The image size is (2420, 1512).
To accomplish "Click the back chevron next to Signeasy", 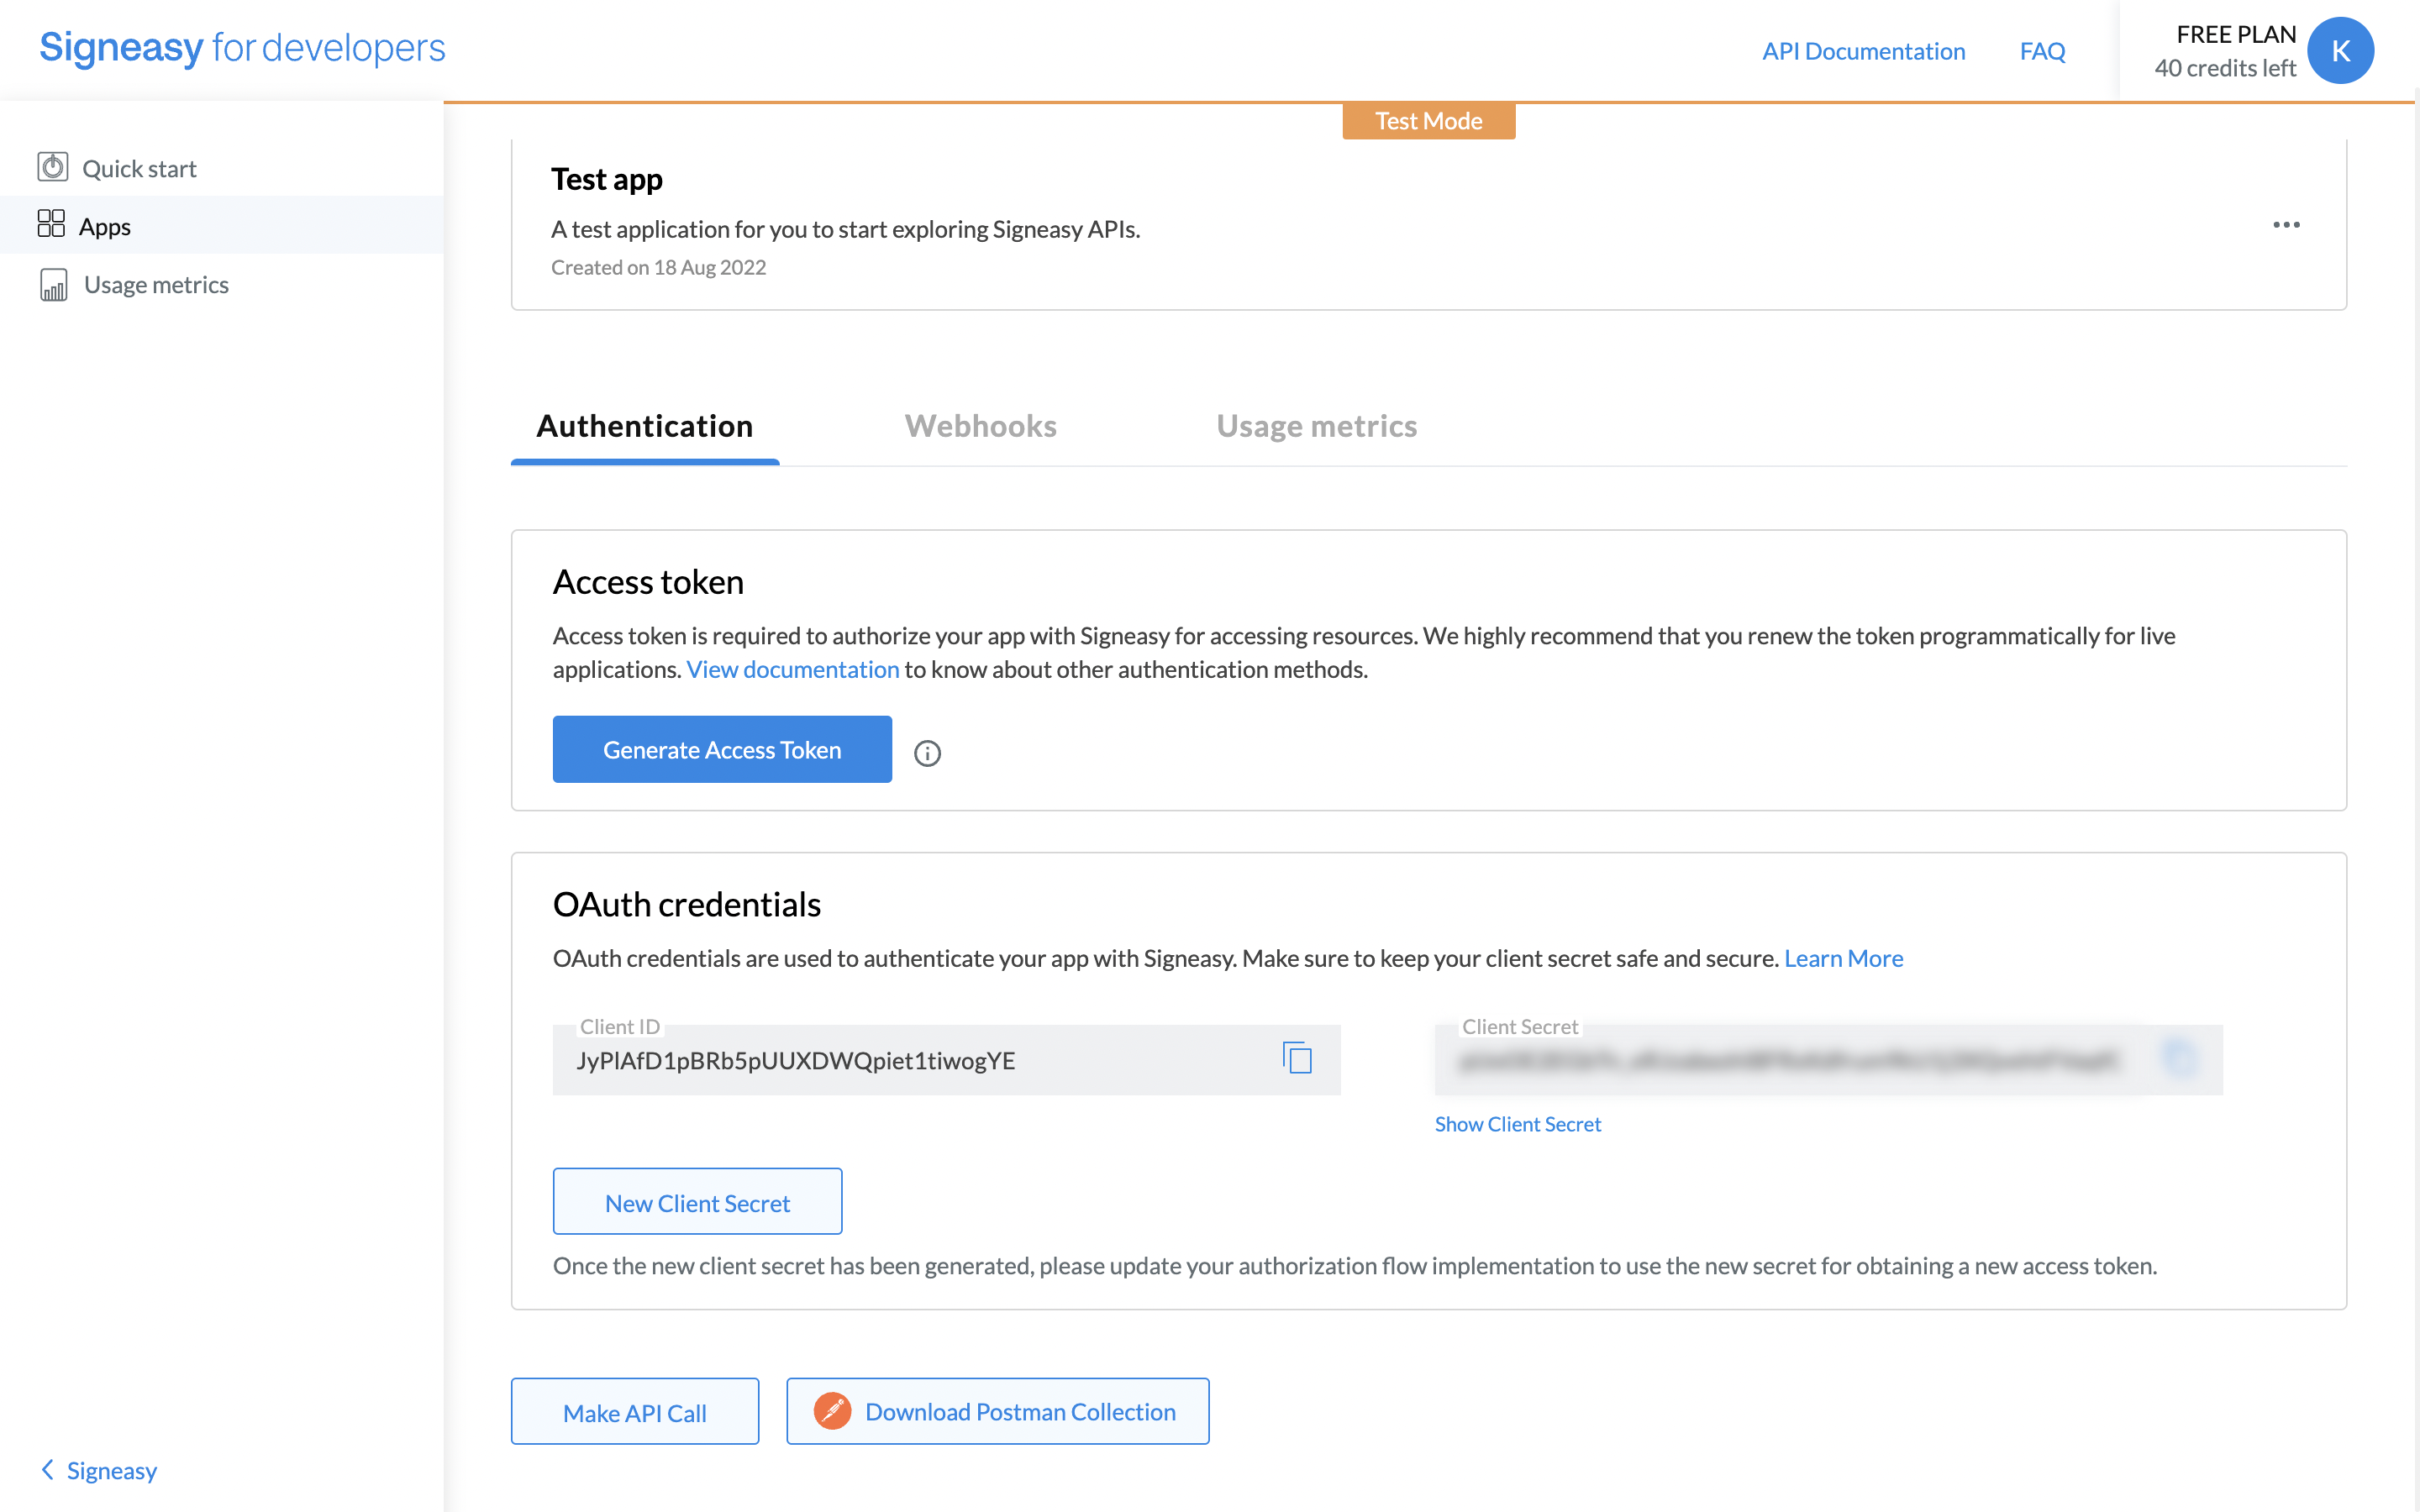I will (x=47, y=1469).
